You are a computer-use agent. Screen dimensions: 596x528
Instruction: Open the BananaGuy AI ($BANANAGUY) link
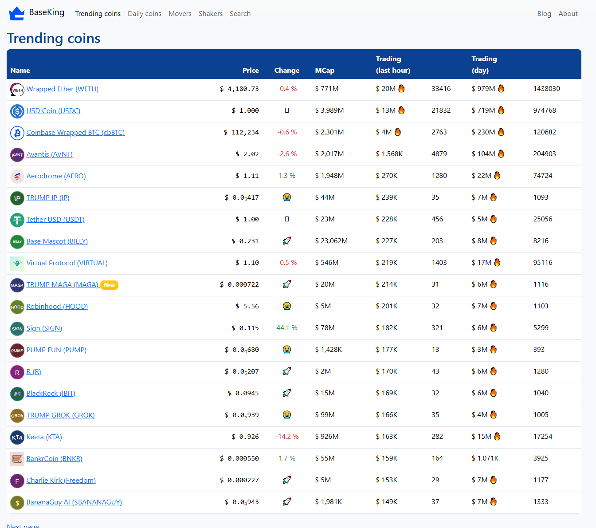pos(74,502)
